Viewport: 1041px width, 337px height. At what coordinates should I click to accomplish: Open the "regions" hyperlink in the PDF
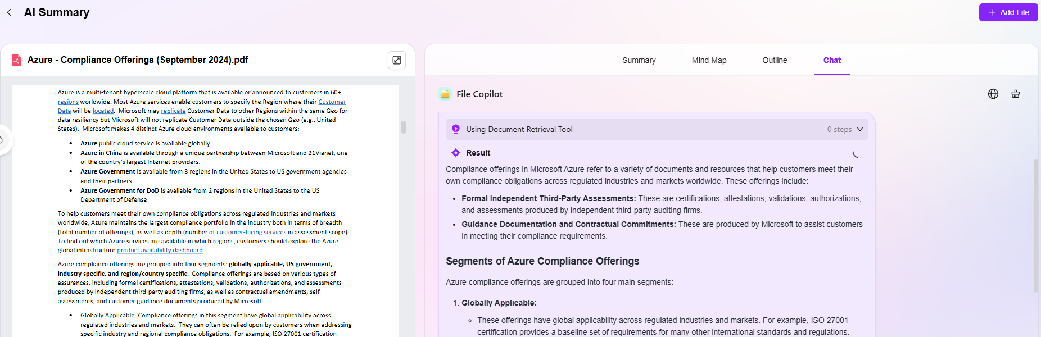(68, 102)
